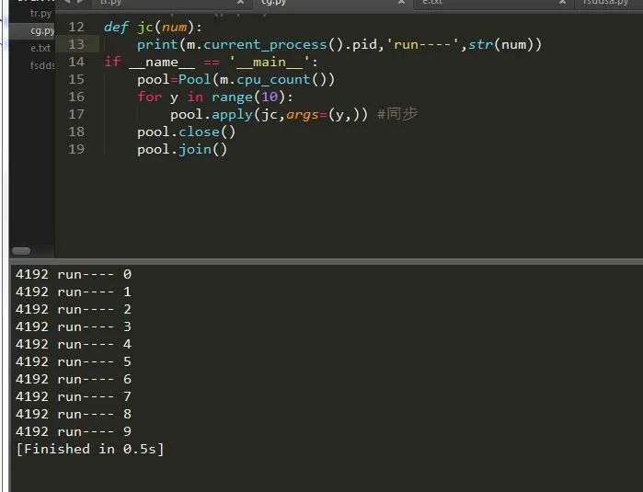Click line number 19 in the gutter
The height and width of the screenshot is (492, 643).
tap(75, 149)
